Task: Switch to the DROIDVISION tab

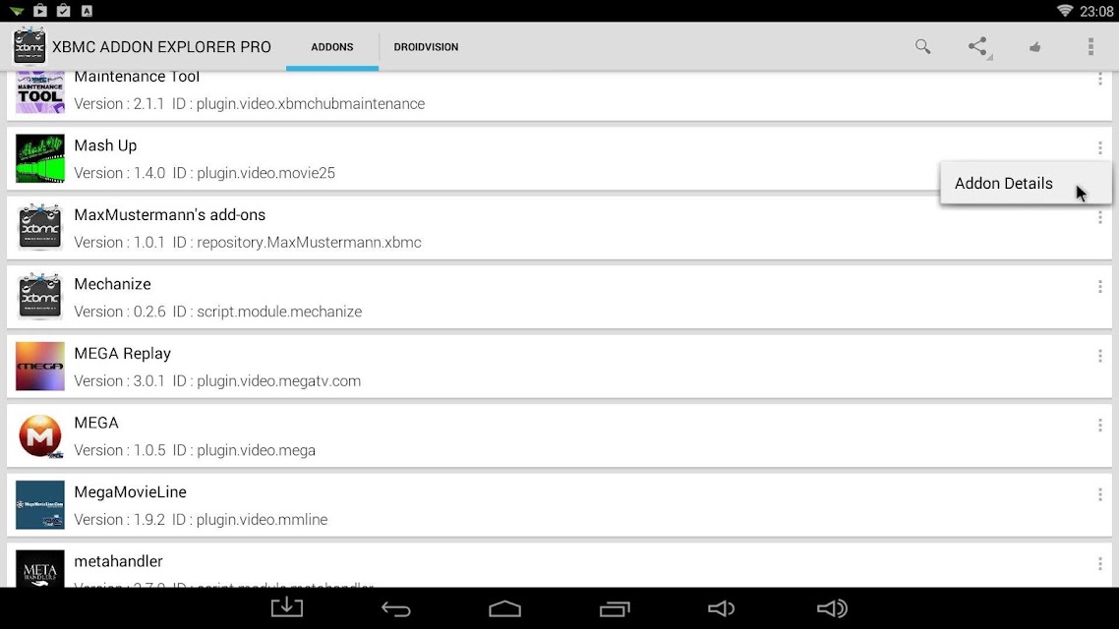Action: 426,47
